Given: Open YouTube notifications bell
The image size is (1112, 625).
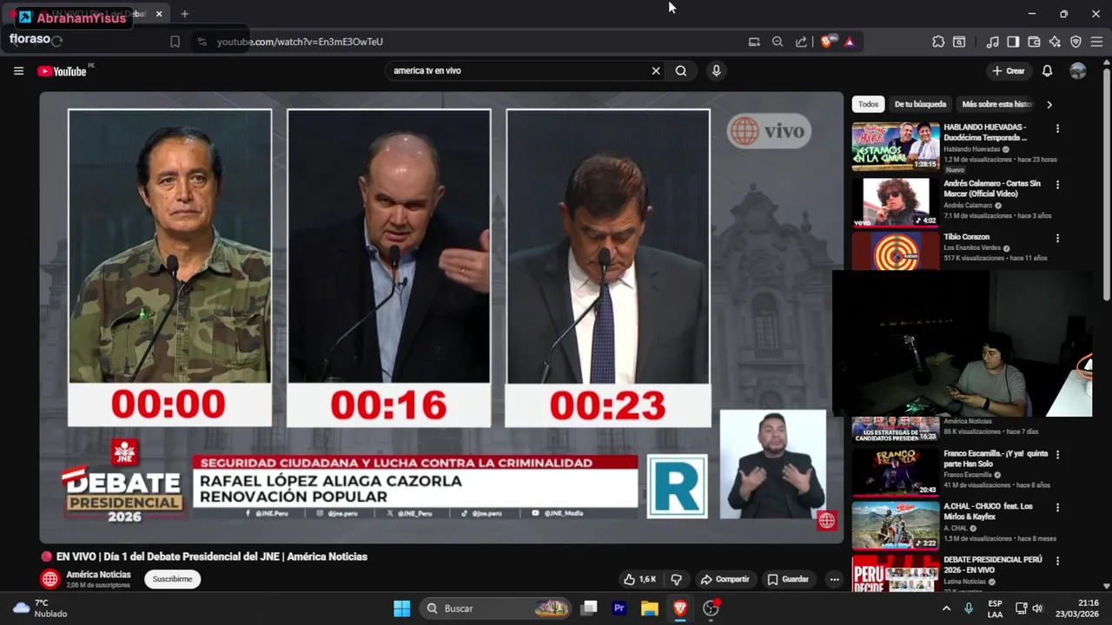Looking at the screenshot, I should (x=1047, y=71).
